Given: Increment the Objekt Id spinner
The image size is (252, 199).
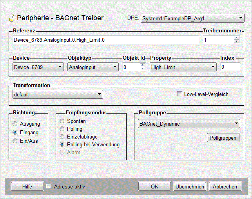Looking at the screenshot, I should click(x=142, y=65).
